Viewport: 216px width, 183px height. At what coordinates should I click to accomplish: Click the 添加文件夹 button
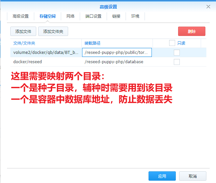click(53, 32)
